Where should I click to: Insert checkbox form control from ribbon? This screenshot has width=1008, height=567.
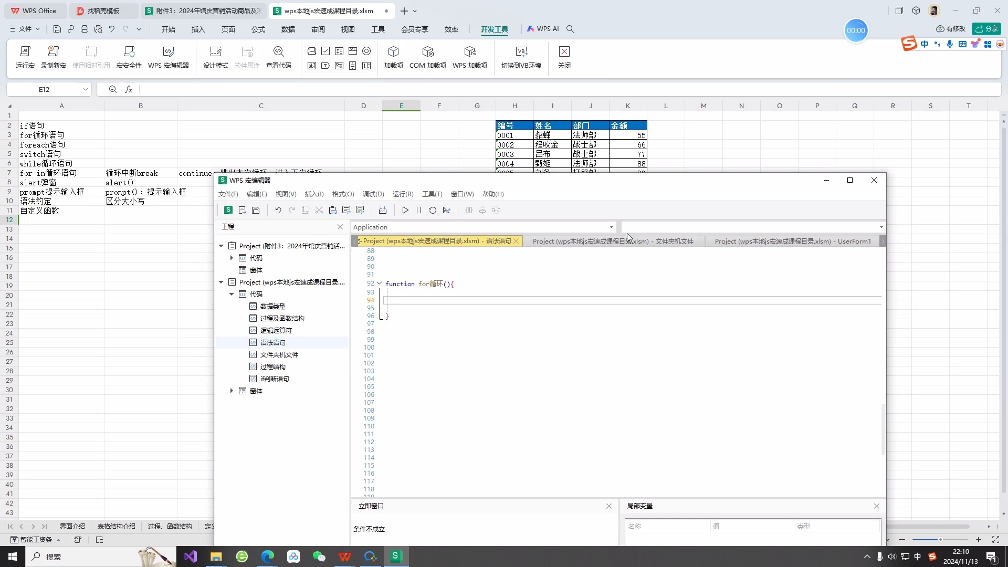pos(325,51)
